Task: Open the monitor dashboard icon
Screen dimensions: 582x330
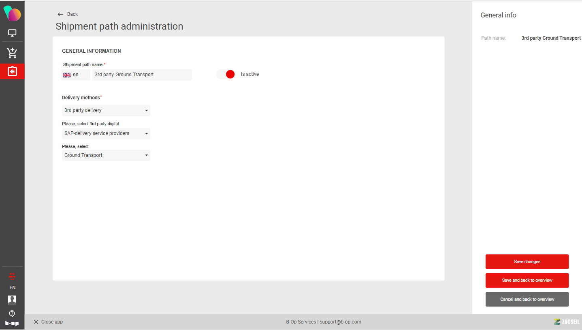Action: click(x=12, y=33)
